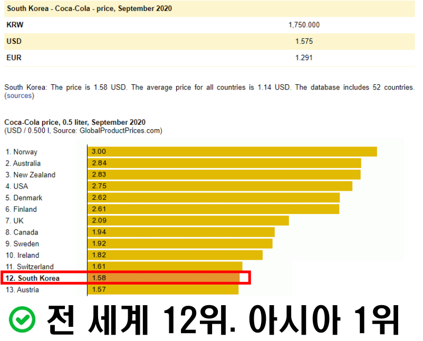The width and height of the screenshot is (423, 341).
Task: Click the USD currency label
Action: pyautogui.click(x=14, y=41)
